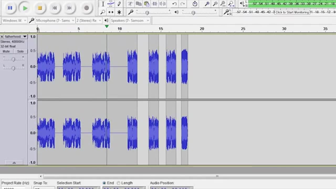Screen dimensions: 336x189
Task: Click the timeline ruler at the 20 second mark
Action: pos(202,29)
